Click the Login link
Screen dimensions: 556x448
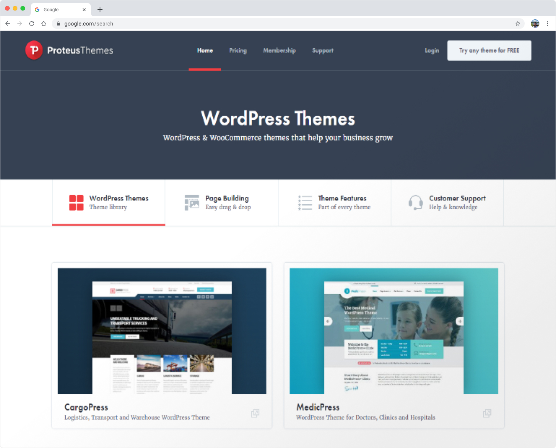[432, 51]
